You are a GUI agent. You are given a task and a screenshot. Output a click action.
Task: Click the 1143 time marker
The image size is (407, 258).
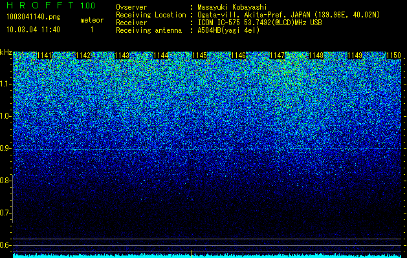click(122, 55)
